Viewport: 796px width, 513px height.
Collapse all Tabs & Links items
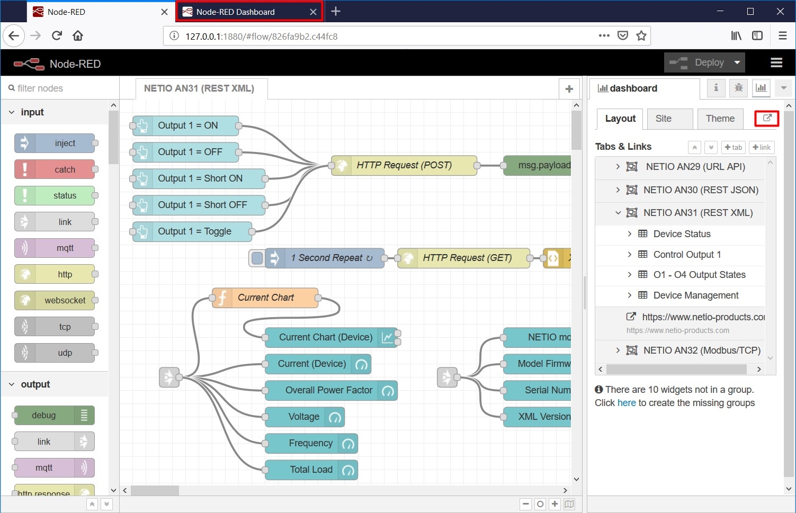tap(694, 147)
